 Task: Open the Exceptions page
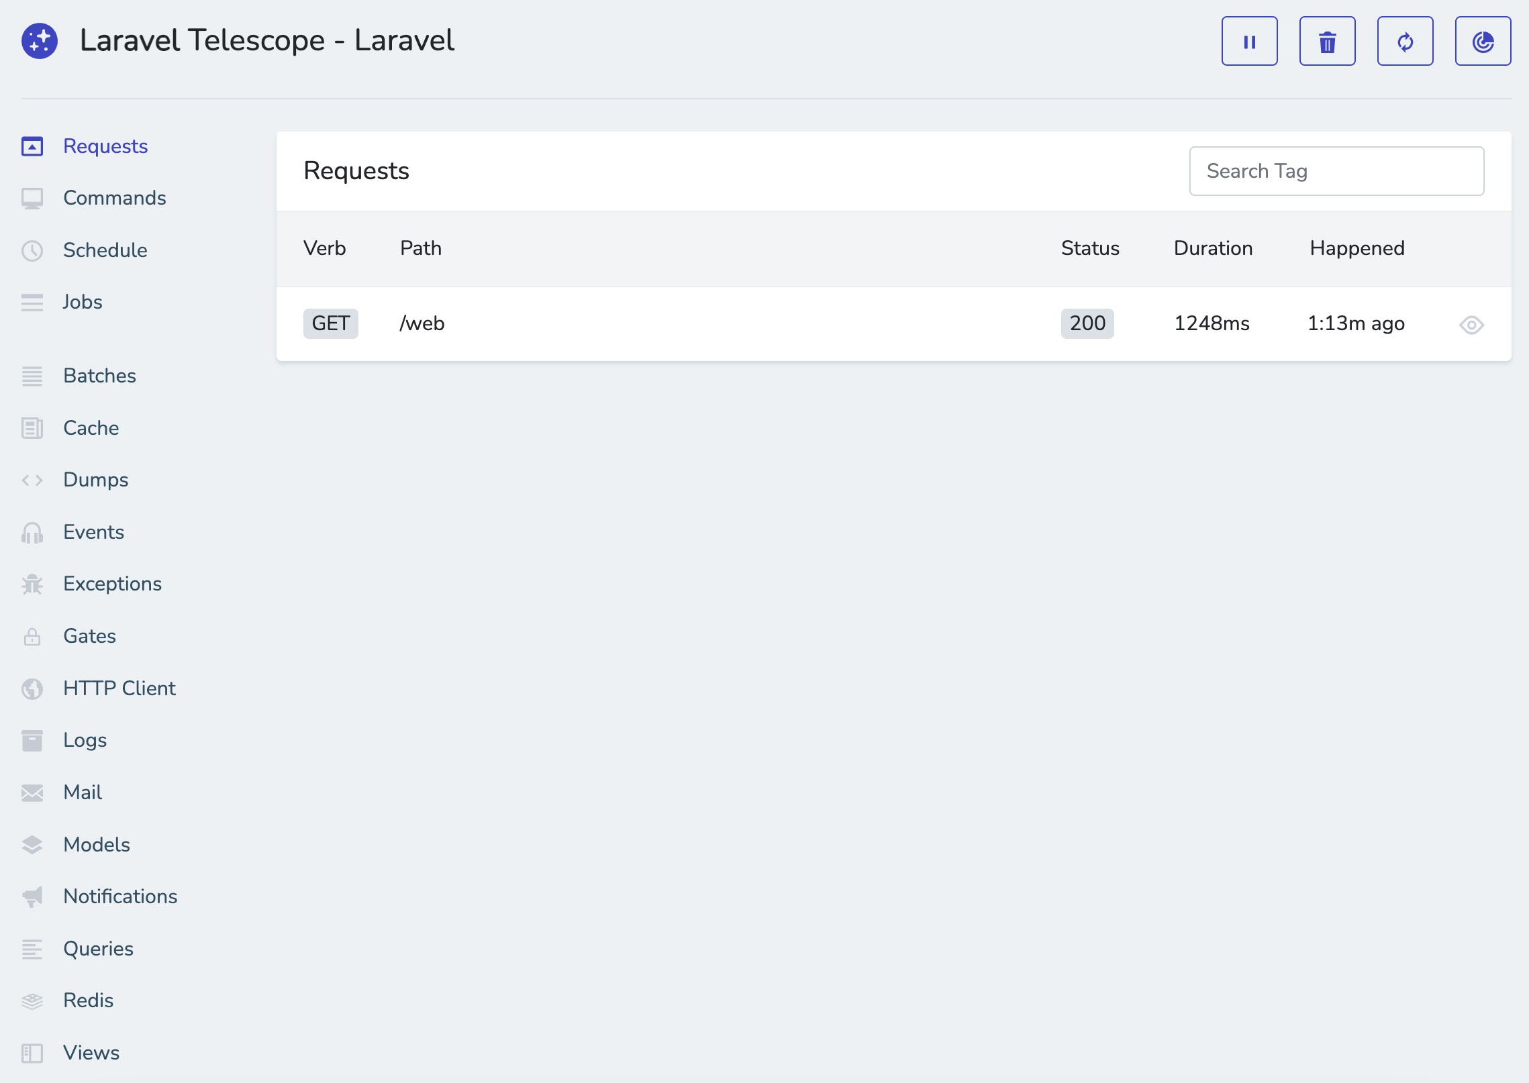pyautogui.click(x=112, y=584)
